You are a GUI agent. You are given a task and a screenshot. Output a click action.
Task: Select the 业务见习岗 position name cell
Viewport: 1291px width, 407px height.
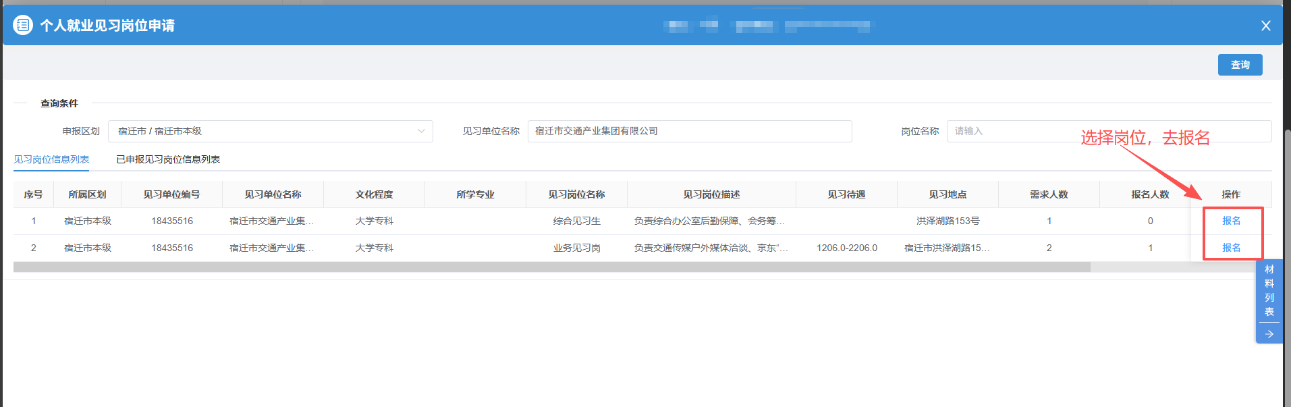[x=576, y=248]
